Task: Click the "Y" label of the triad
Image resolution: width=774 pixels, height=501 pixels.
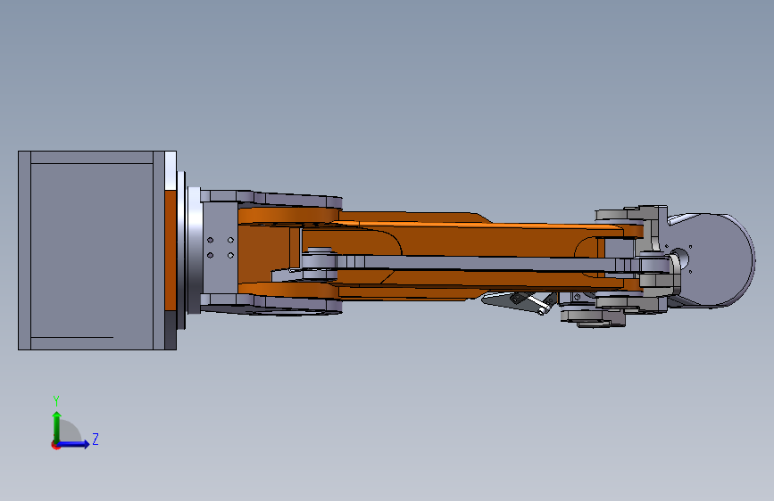Action: coord(56,400)
